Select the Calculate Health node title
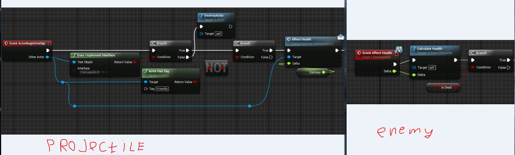This screenshot has width=515, height=155. pos(429,49)
